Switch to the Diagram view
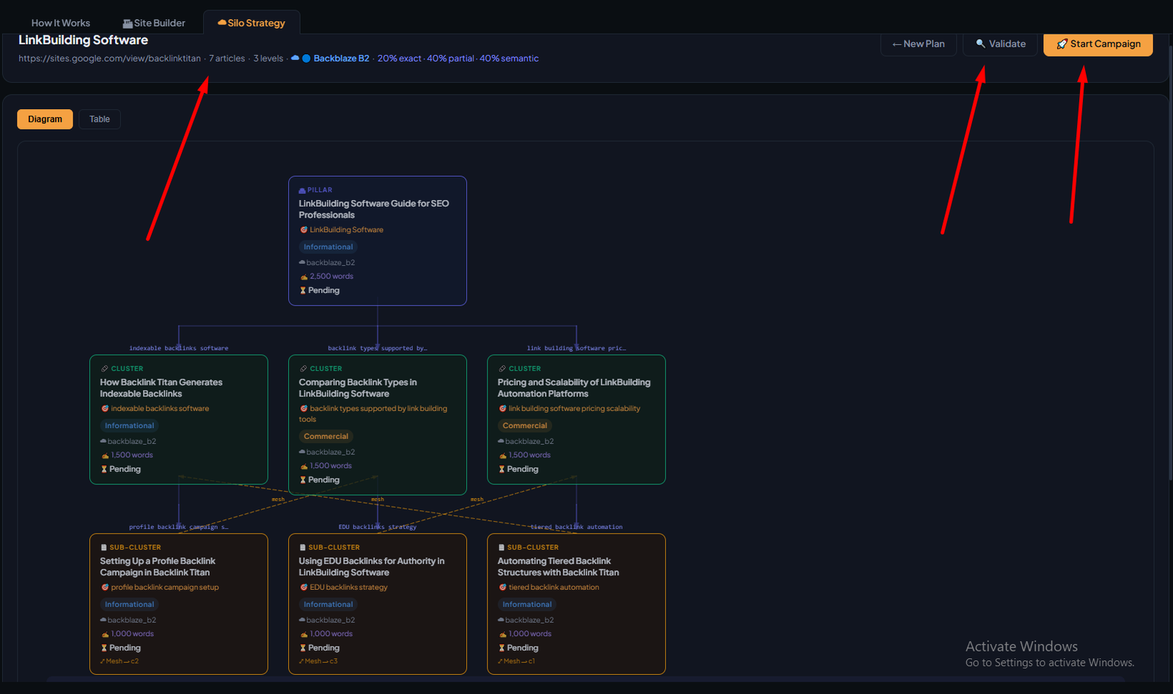This screenshot has width=1173, height=694. 45,119
